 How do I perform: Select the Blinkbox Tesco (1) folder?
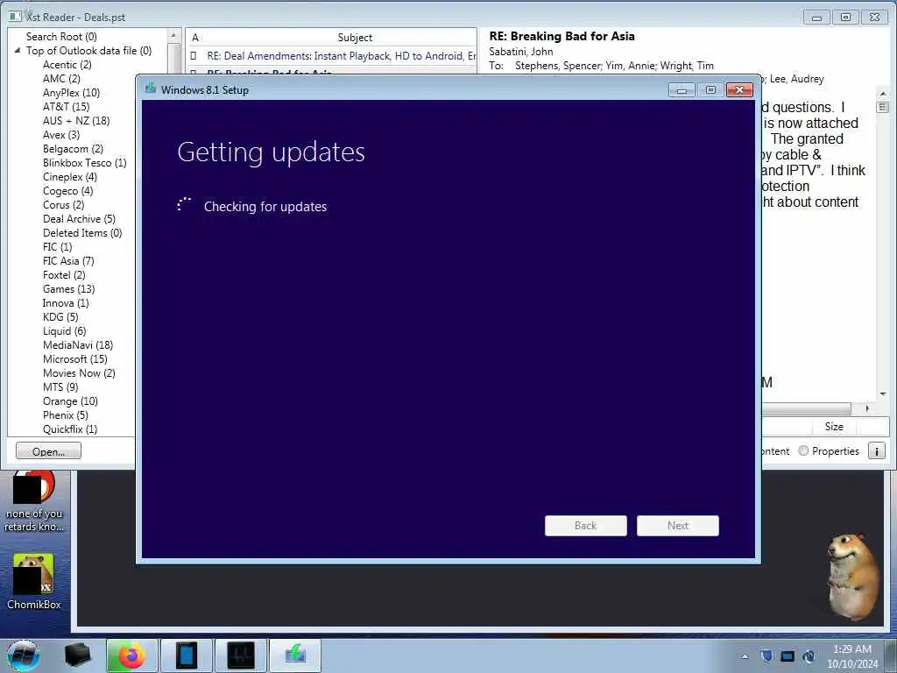(84, 162)
